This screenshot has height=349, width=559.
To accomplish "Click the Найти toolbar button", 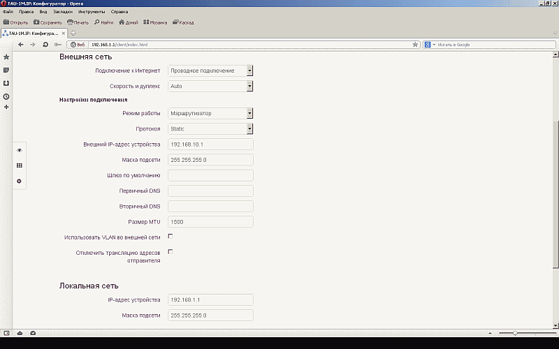I will pyautogui.click(x=103, y=22).
